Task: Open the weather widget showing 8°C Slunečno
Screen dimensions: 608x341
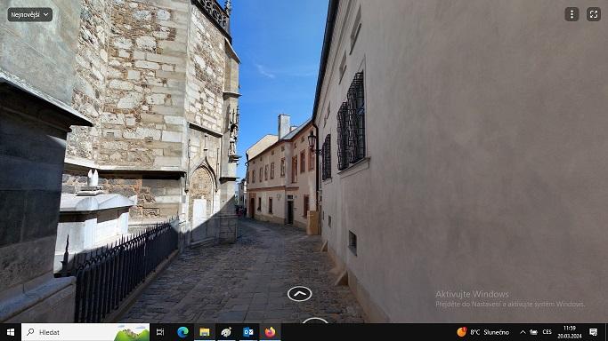Action: 483,332
